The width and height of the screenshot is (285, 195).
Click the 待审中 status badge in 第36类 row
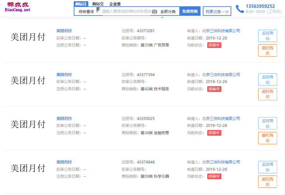[x=214, y=133]
